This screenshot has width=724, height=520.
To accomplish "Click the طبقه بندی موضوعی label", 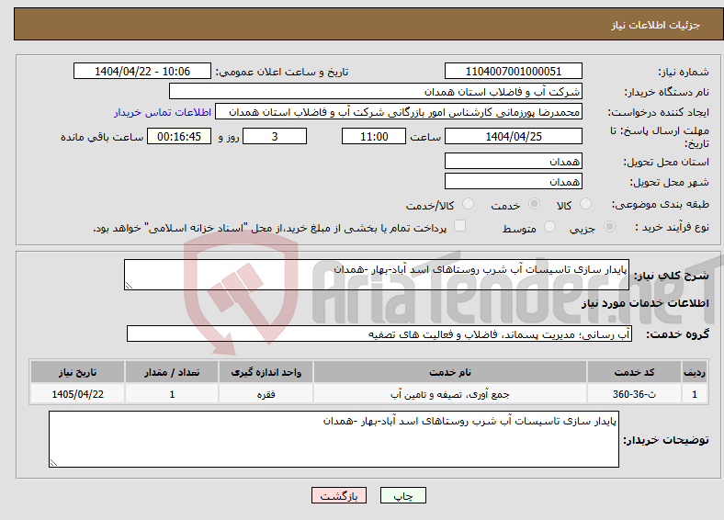I will [661, 204].
